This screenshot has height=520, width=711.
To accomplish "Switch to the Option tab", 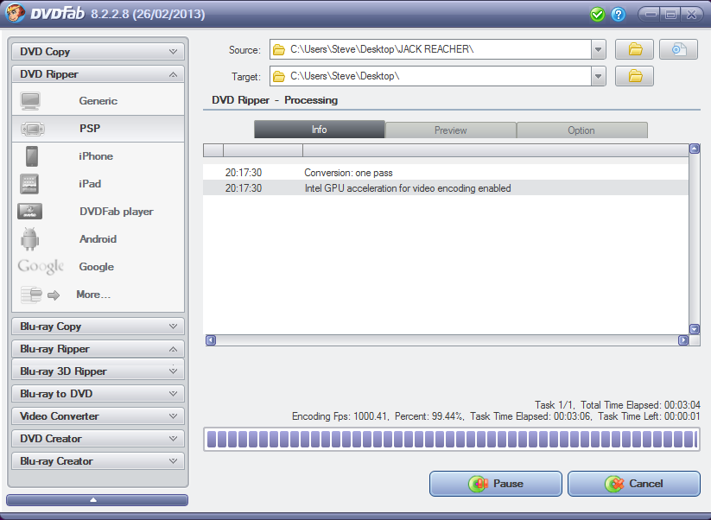I will point(581,130).
